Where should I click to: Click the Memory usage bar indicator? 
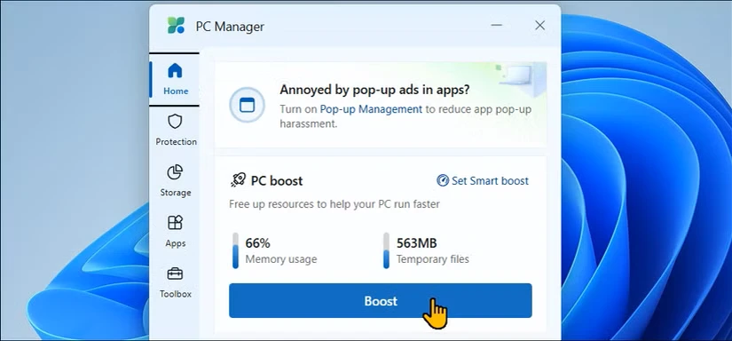point(235,250)
